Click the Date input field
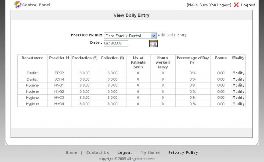Screen dimensions: 264x162 click(x=116, y=43)
